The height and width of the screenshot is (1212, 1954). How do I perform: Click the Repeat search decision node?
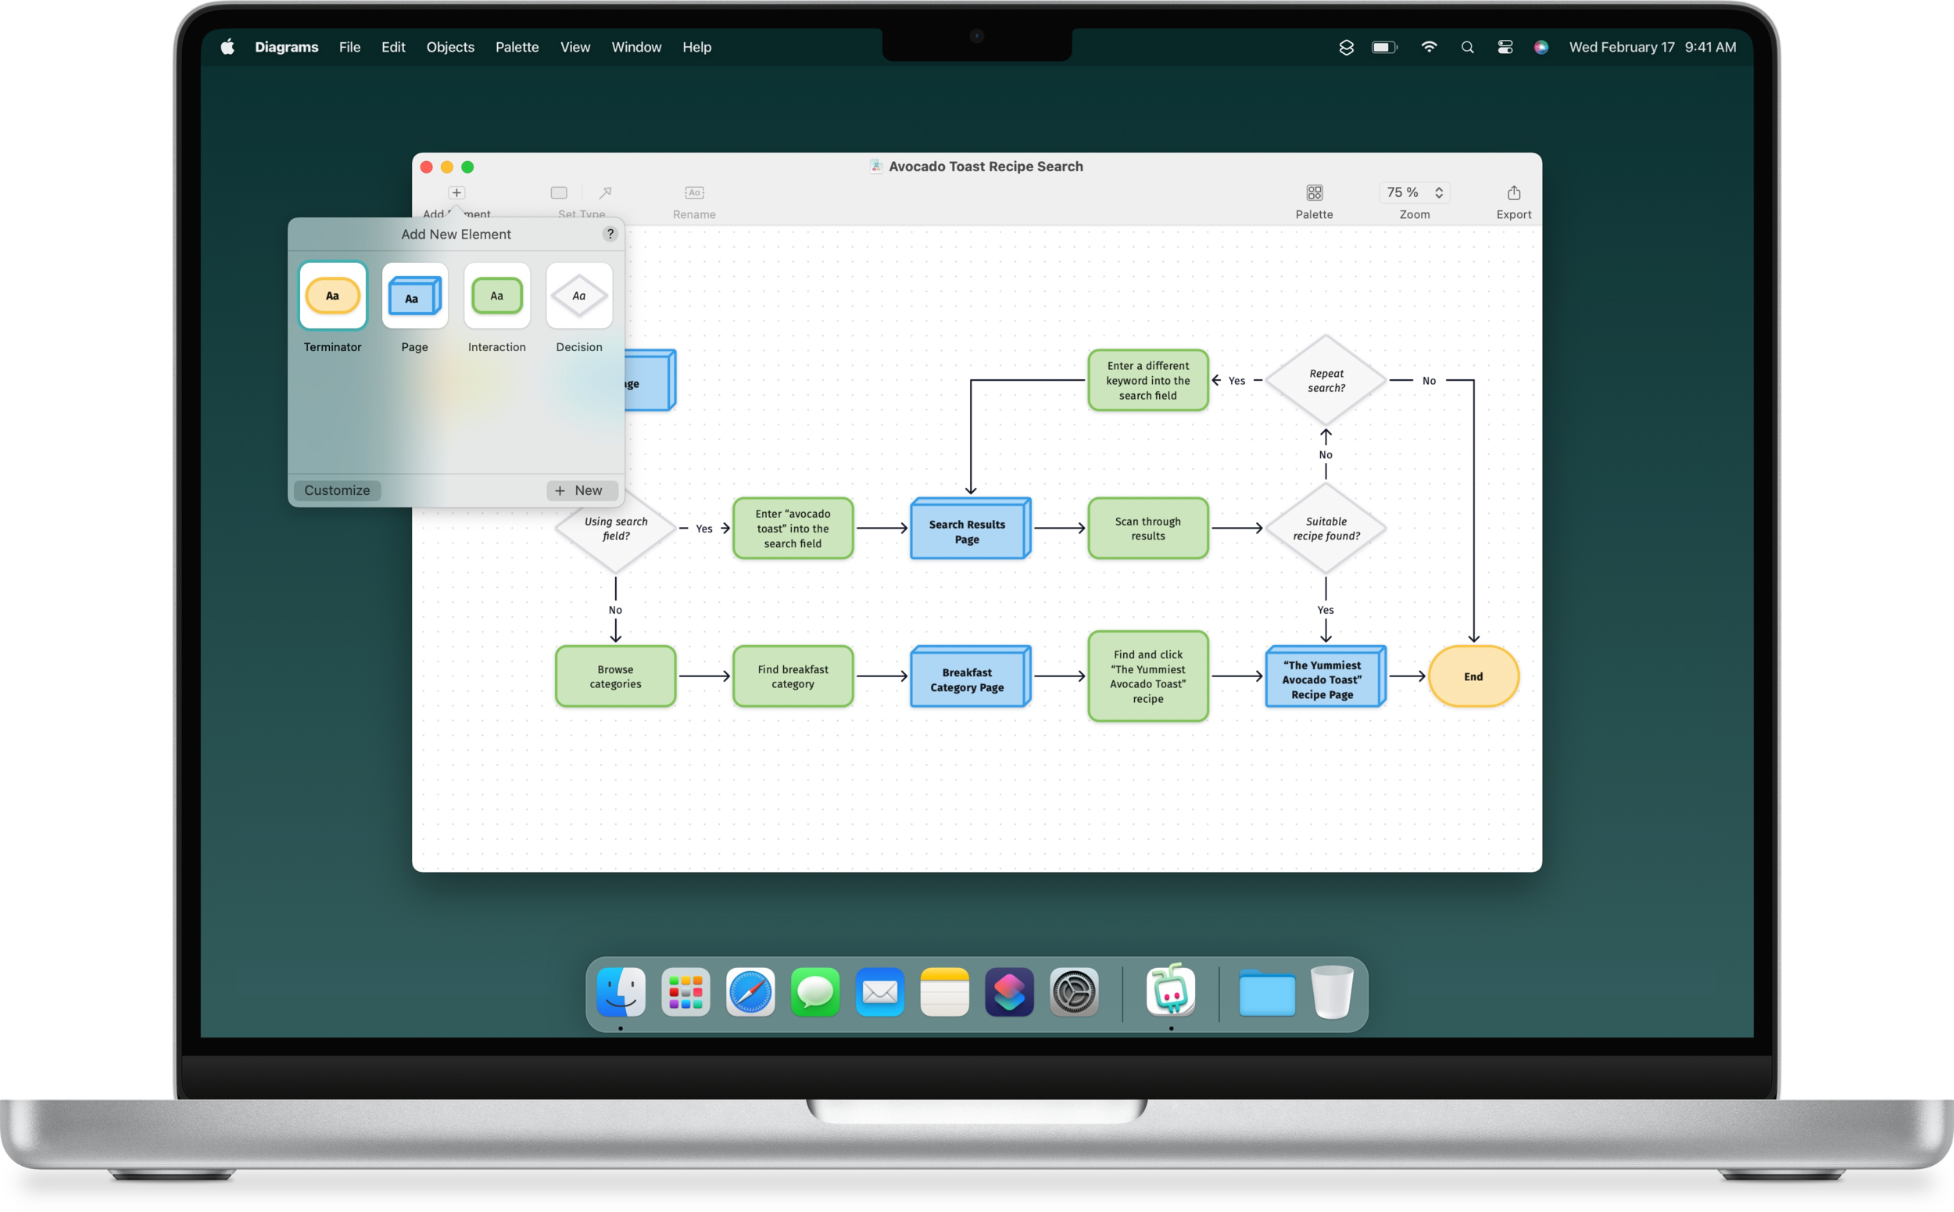1326,381
